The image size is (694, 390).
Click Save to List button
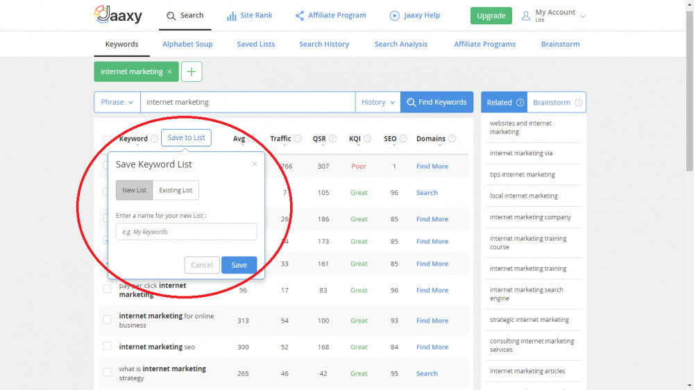click(186, 137)
